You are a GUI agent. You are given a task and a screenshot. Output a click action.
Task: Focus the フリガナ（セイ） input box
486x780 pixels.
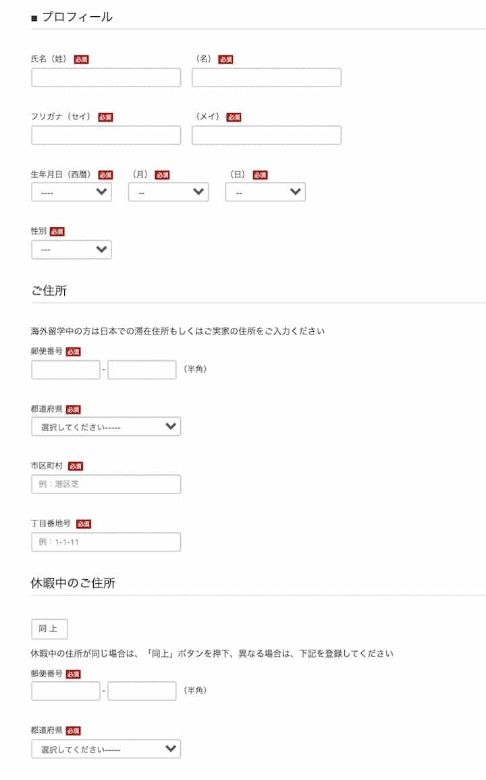click(106, 135)
